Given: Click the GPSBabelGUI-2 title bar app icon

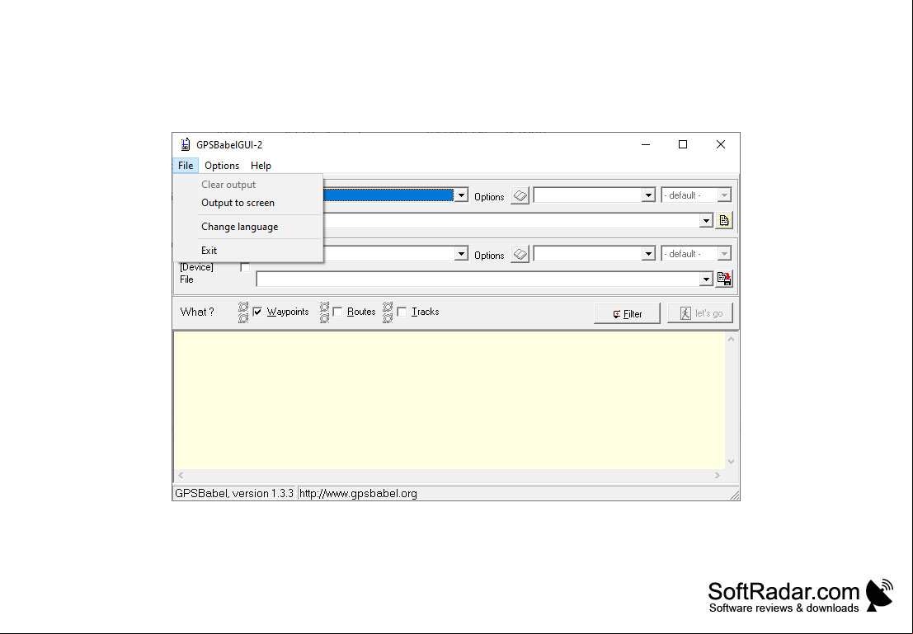Looking at the screenshot, I should 186,144.
